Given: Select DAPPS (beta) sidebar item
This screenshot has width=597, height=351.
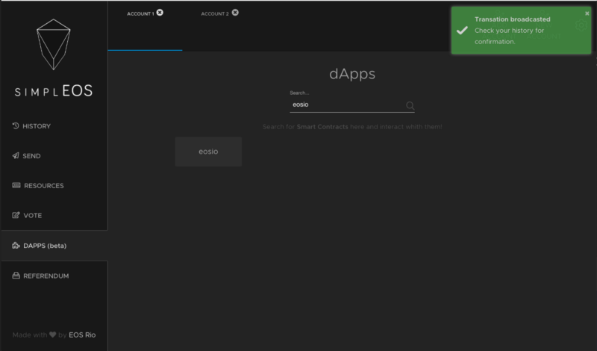Looking at the screenshot, I should coord(54,246).
